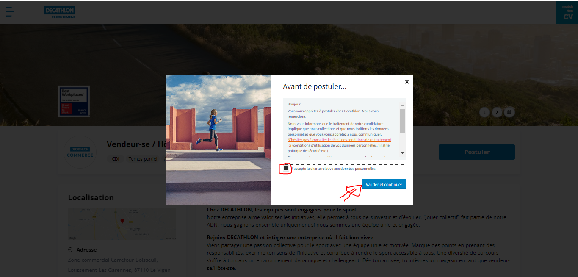Open the location map thumbnail
This screenshot has height=277, width=578.
tap(122, 224)
